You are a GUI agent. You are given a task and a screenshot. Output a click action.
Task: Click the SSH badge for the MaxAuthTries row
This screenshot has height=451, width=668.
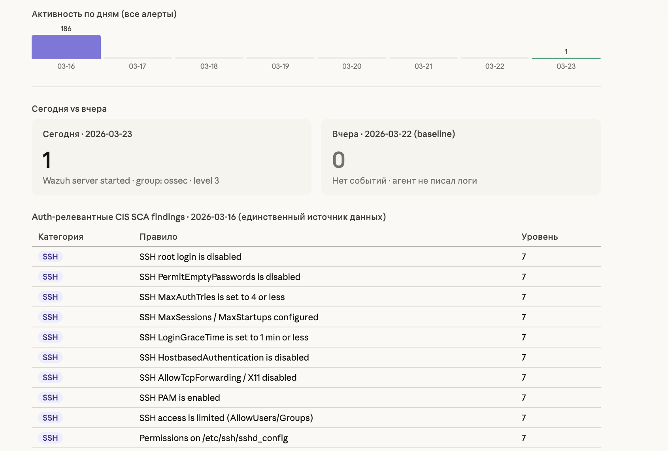(50, 297)
